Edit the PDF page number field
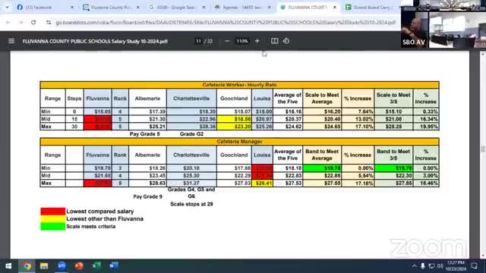The width and height of the screenshot is (486, 273). click(198, 41)
